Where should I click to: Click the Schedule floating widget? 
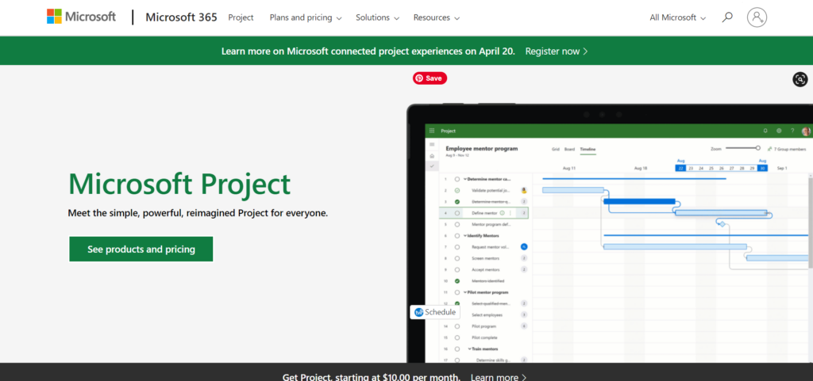[436, 312]
